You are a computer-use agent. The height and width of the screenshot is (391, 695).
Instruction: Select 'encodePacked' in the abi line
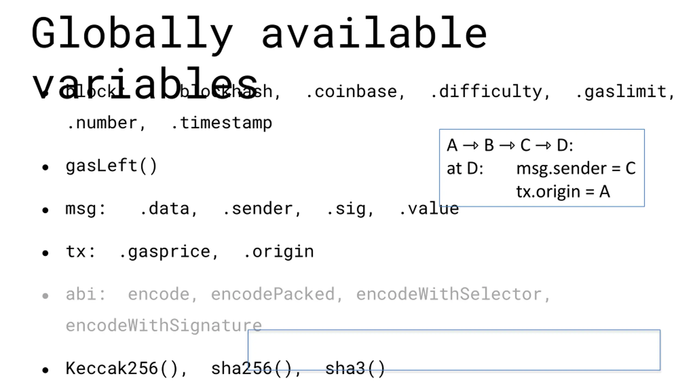(273, 294)
